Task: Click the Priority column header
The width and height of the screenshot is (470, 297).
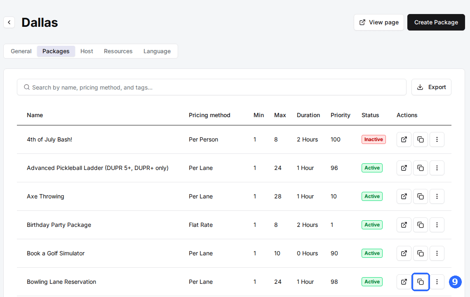Action: 340,115
